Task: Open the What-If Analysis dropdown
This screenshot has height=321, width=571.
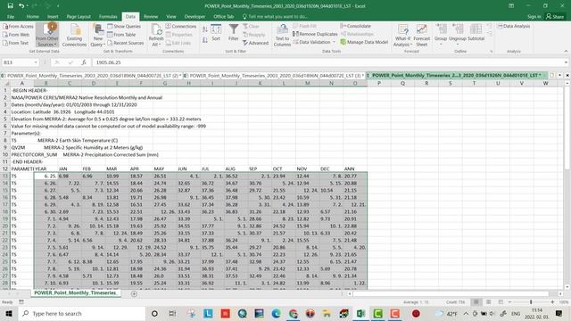Action: [402, 36]
